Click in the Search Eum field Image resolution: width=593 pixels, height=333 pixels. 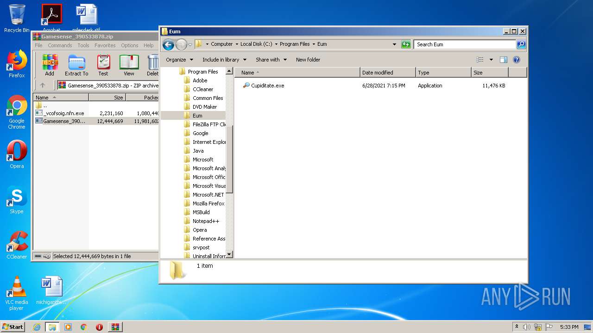click(465, 44)
